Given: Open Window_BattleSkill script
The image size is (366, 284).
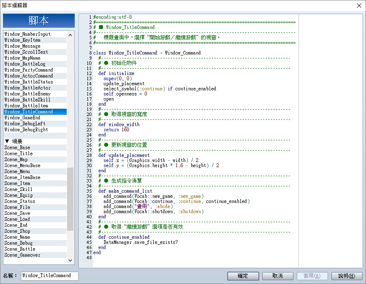Looking at the screenshot, I should pyautogui.click(x=35, y=100).
